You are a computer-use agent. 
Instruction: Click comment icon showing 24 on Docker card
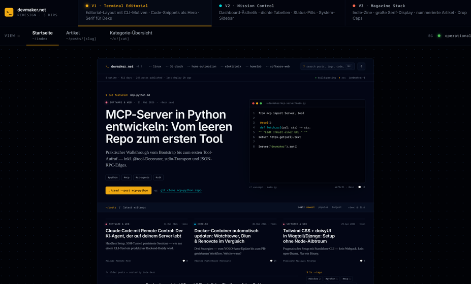pyautogui.click(x=271, y=261)
